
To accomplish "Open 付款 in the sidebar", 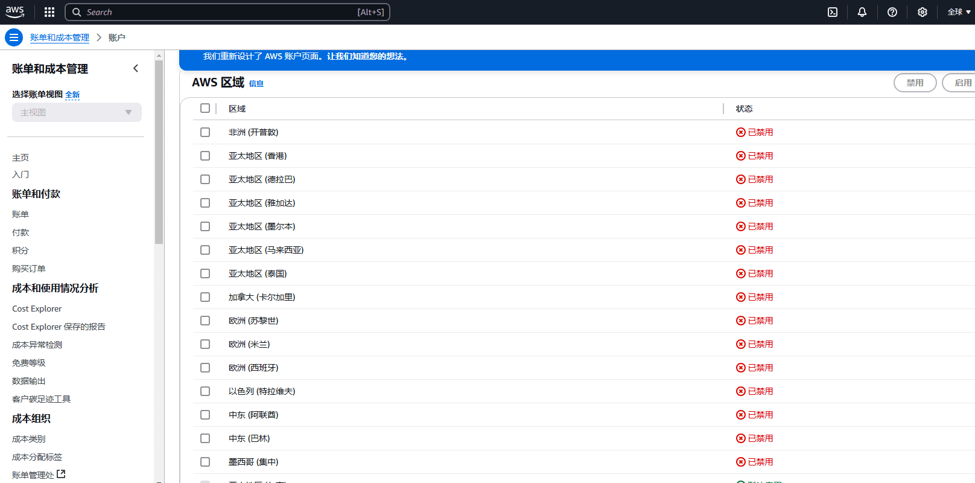I will coord(21,232).
